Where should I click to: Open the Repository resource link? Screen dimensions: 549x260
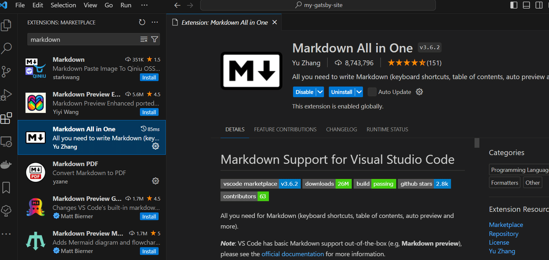tap(504, 233)
